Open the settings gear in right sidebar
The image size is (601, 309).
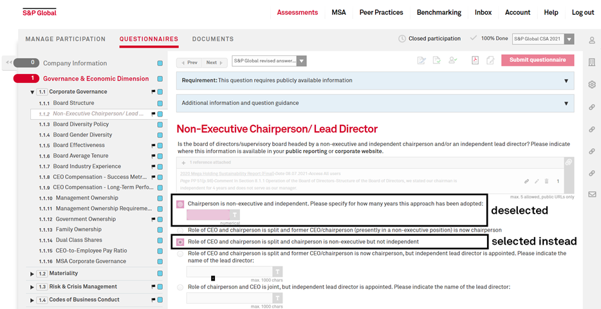click(x=592, y=84)
